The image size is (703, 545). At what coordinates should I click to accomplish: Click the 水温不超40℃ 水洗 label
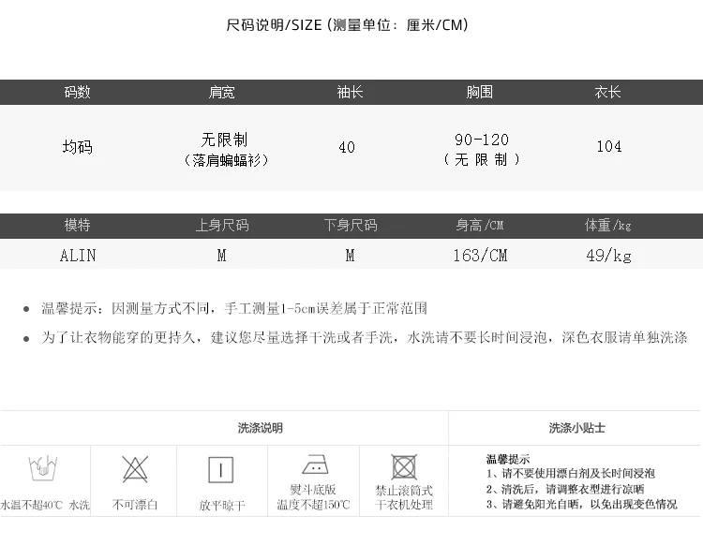pos(45,505)
